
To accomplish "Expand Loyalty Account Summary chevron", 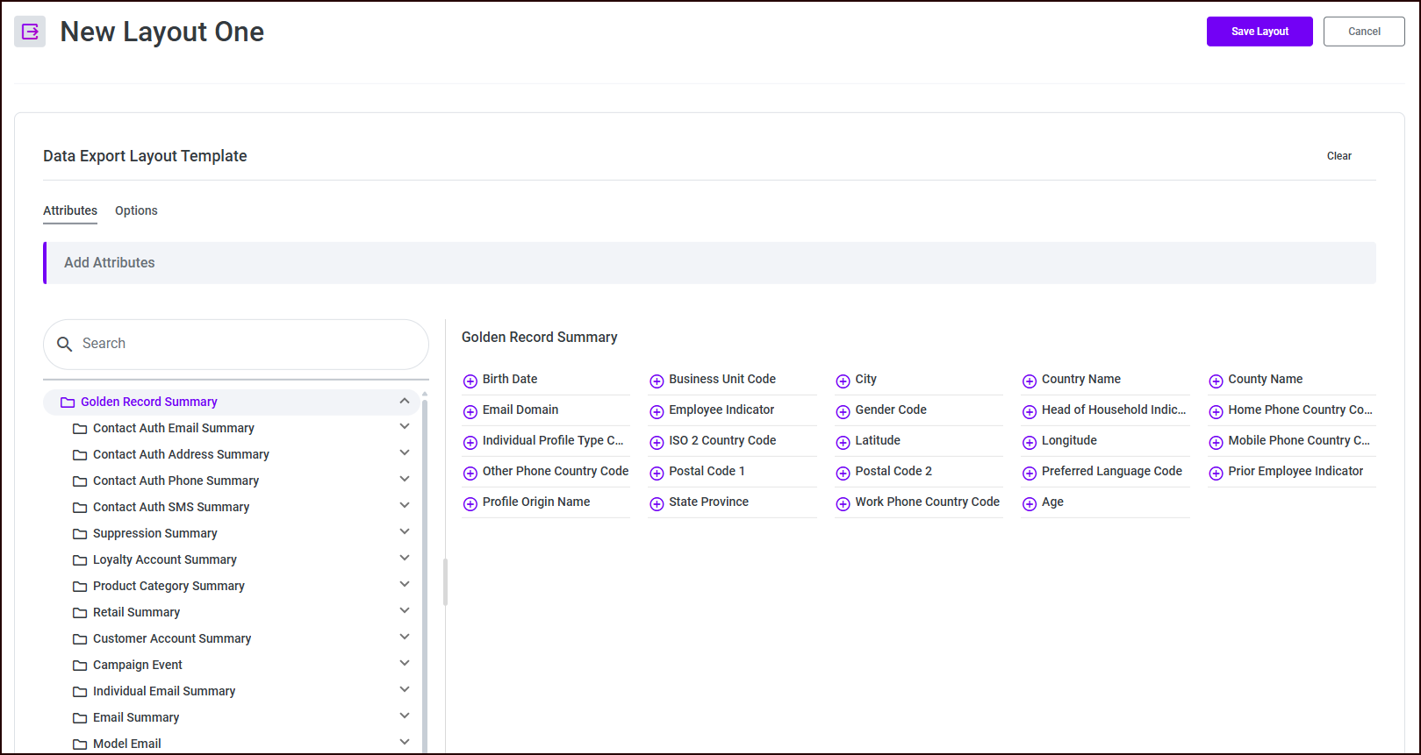I will click(x=405, y=559).
